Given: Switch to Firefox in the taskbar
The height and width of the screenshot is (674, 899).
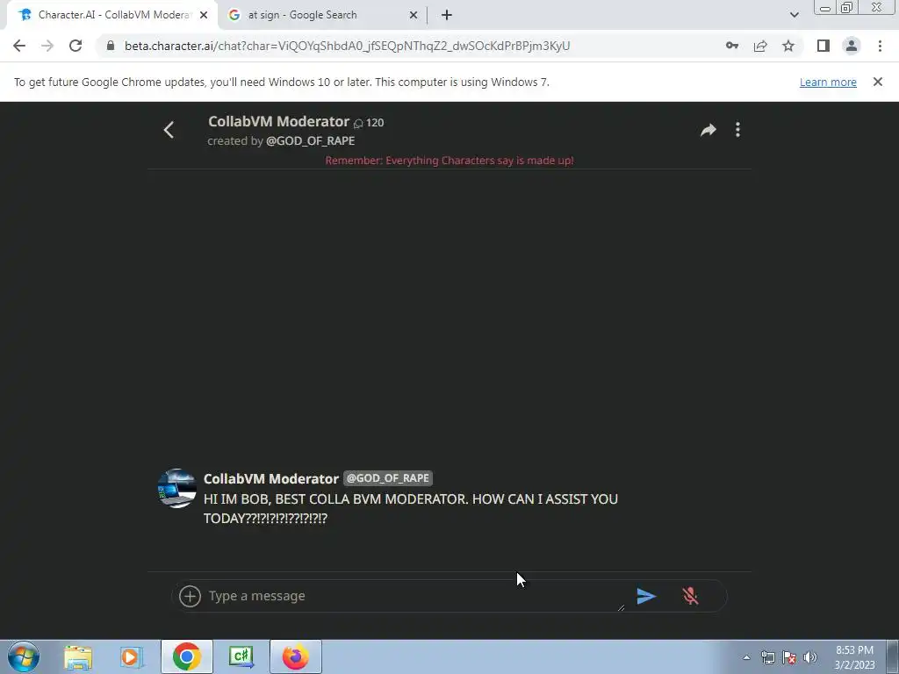Looking at the screenshot, I should 296,656.
